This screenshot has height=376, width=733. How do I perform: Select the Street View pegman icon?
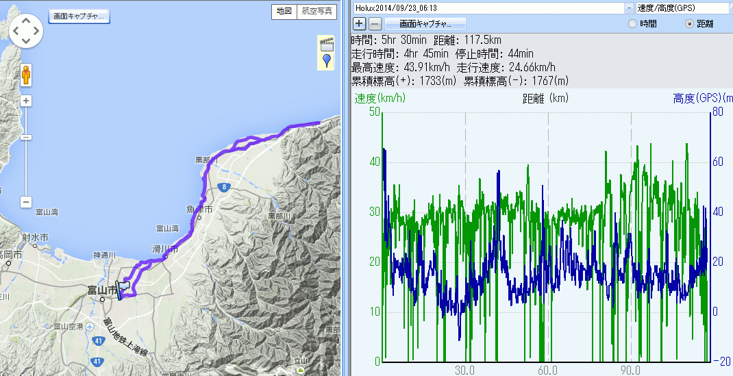tap(26, 75)
